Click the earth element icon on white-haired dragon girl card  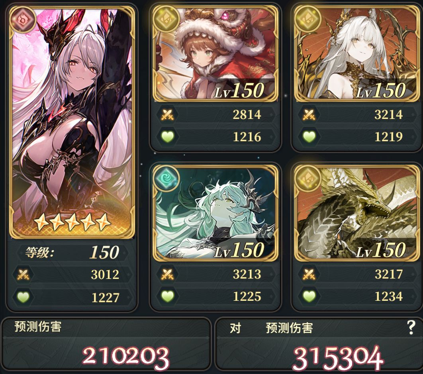(308, 19)
